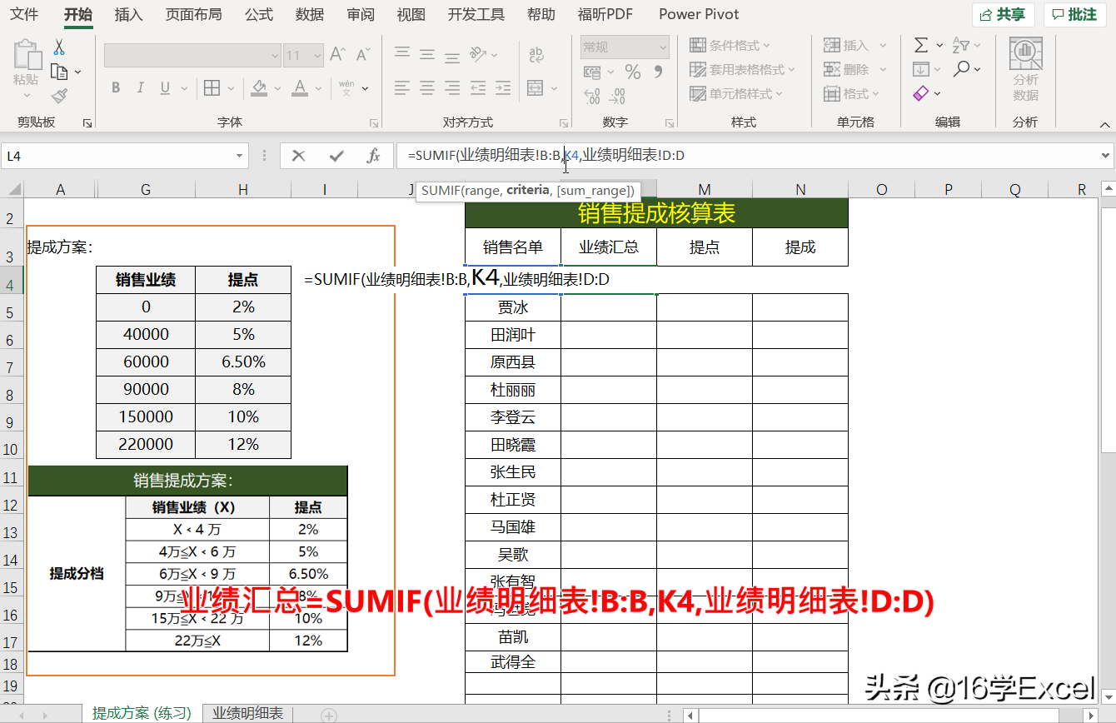Apply percent style to the cell
This screenshot has width=1116, height=723.
pos(633,72)
